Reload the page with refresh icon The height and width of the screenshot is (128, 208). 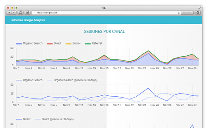pyautogui.click(x=179, y=12)
